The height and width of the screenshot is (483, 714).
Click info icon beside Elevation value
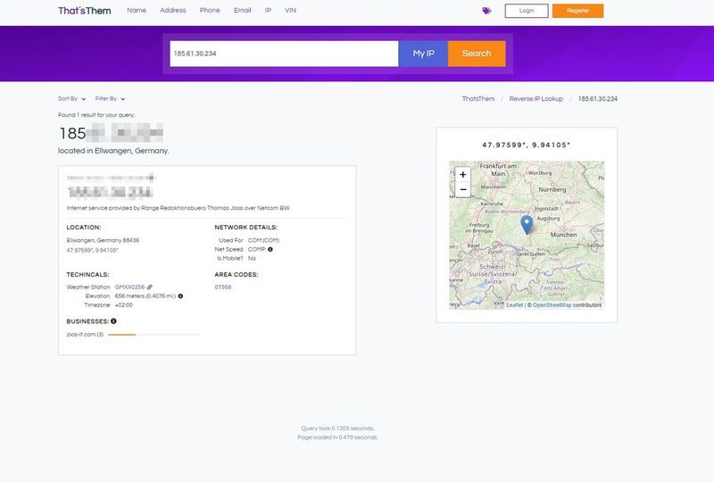point(180,296)
